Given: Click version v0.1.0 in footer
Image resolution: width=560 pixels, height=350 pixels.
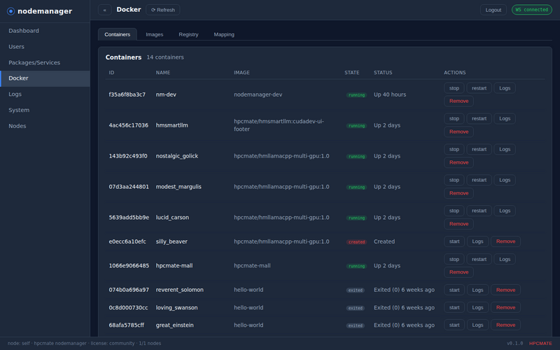Looking at the screenshot, I should click(514, 344).
